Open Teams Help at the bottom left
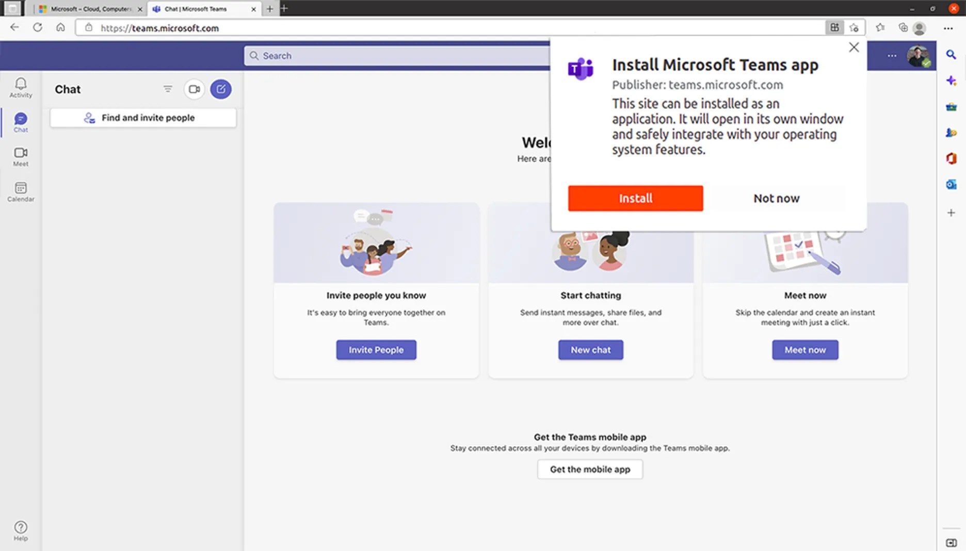 [x=21, y=528]
